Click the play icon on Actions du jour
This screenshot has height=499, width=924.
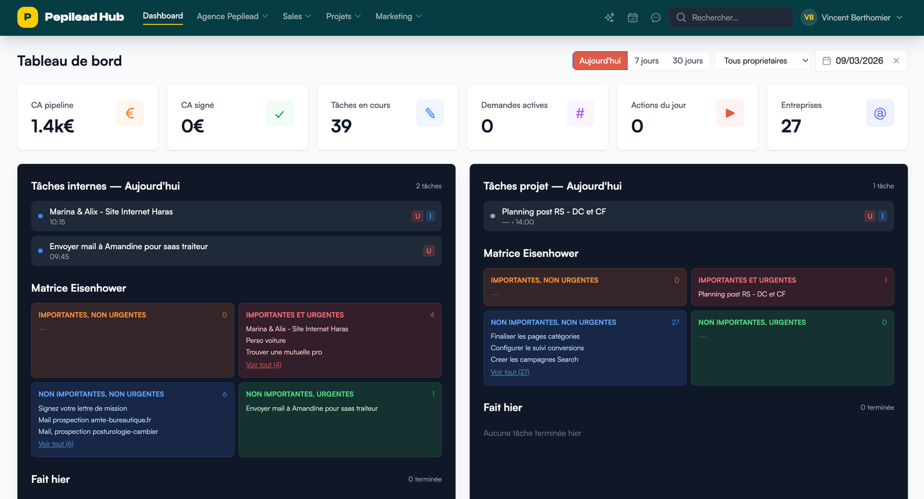(x=730, y=113)
